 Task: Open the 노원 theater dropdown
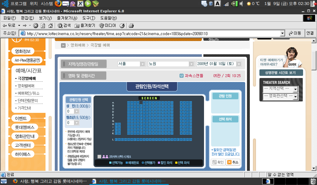click(x=171, y=64)
